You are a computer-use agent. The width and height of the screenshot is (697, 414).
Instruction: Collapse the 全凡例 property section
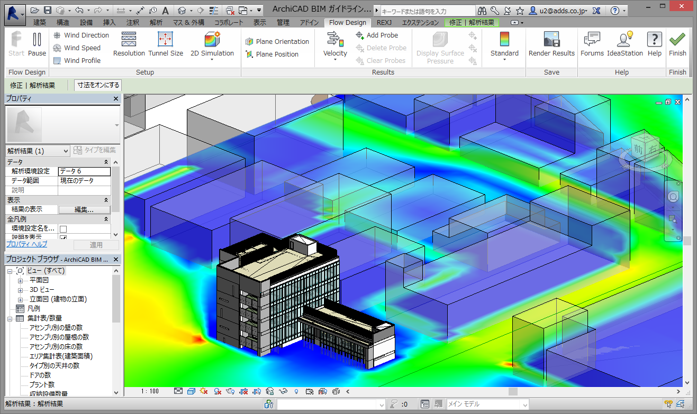[x=106, y=219]
